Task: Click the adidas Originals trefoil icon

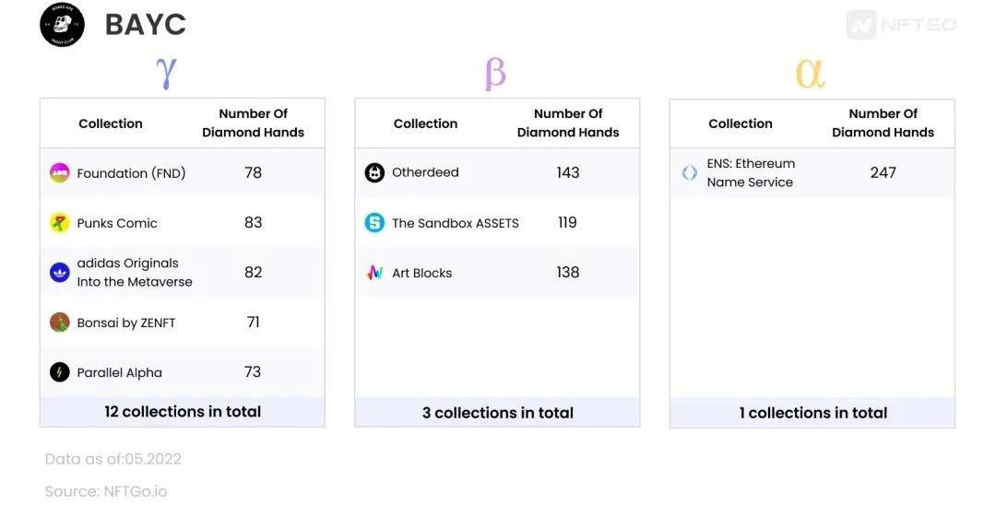Action: tap(60, 273)
